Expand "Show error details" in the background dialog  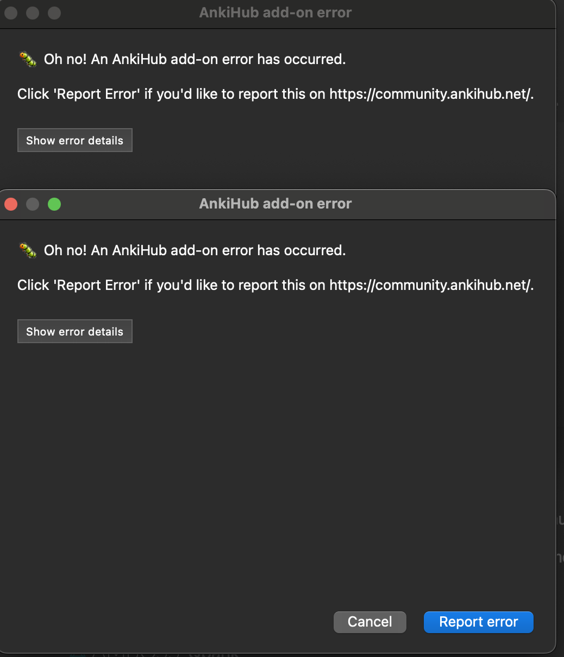(x=75, y=141)
